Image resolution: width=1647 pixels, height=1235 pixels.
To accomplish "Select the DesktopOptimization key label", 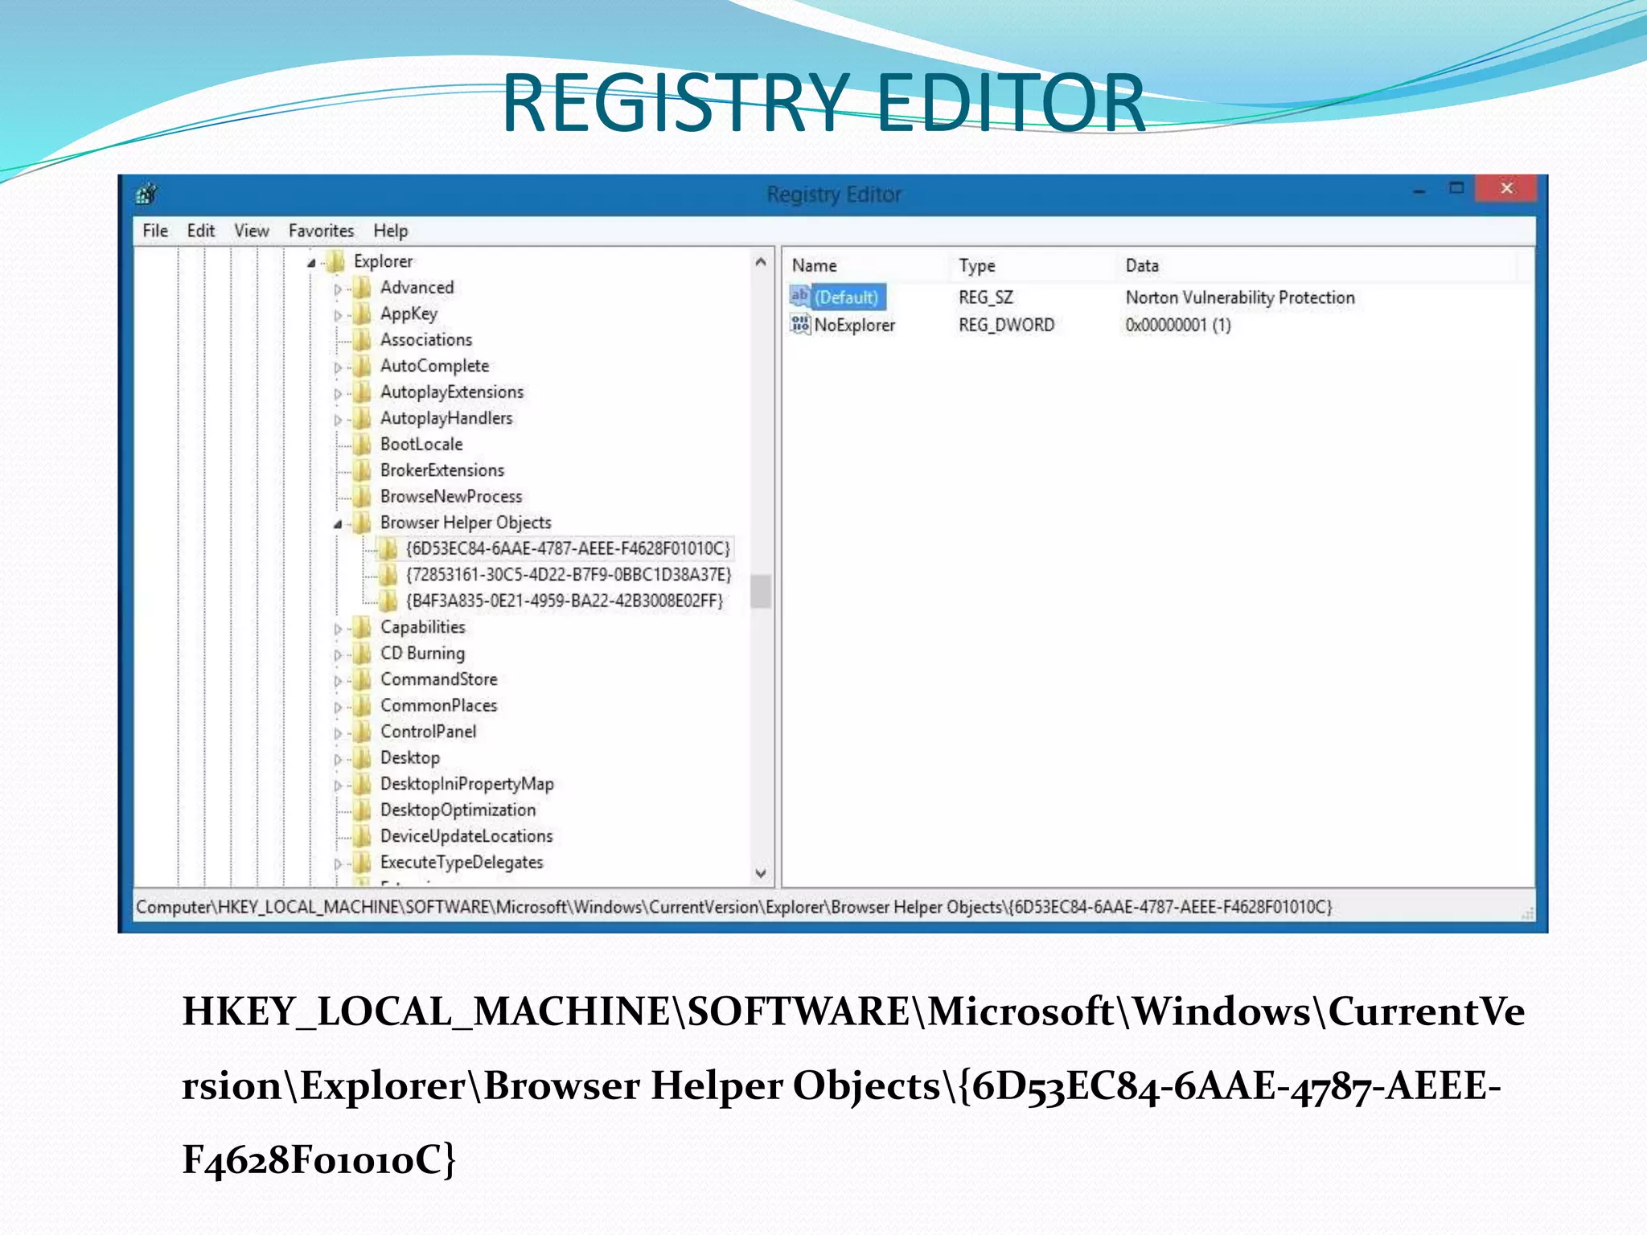I will (458, 810).
